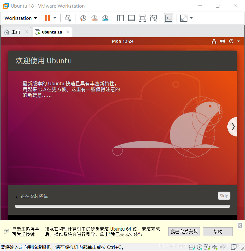Click the Ubuntu power icon

pos(231,41)
